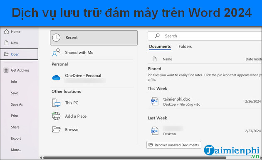This screenshot has height=160, width=262.
Task: Select the Recent location
Action: (94, 38)
